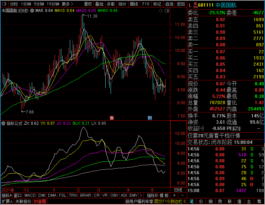Screen dimensions: 265x205
Task: Click the plus zoom button beside 模板
Action: [x=175, y=195]
